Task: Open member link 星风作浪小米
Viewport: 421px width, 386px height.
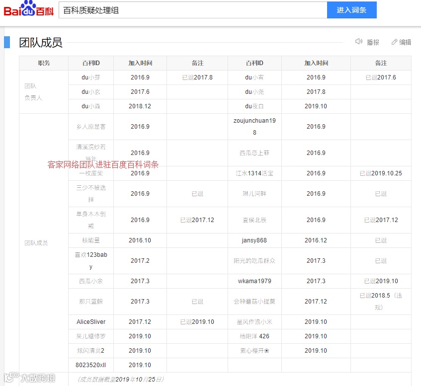Action: 254,322
